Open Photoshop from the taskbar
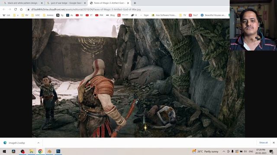Image resolution: width=277 pixels, height=155 pixels. point(58,151)
